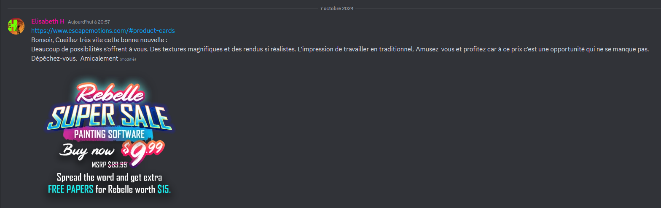Viewport: 661px width, 208px height.
Task: Click the 7 octobre 2024 date divider
Action: [336, 8]
